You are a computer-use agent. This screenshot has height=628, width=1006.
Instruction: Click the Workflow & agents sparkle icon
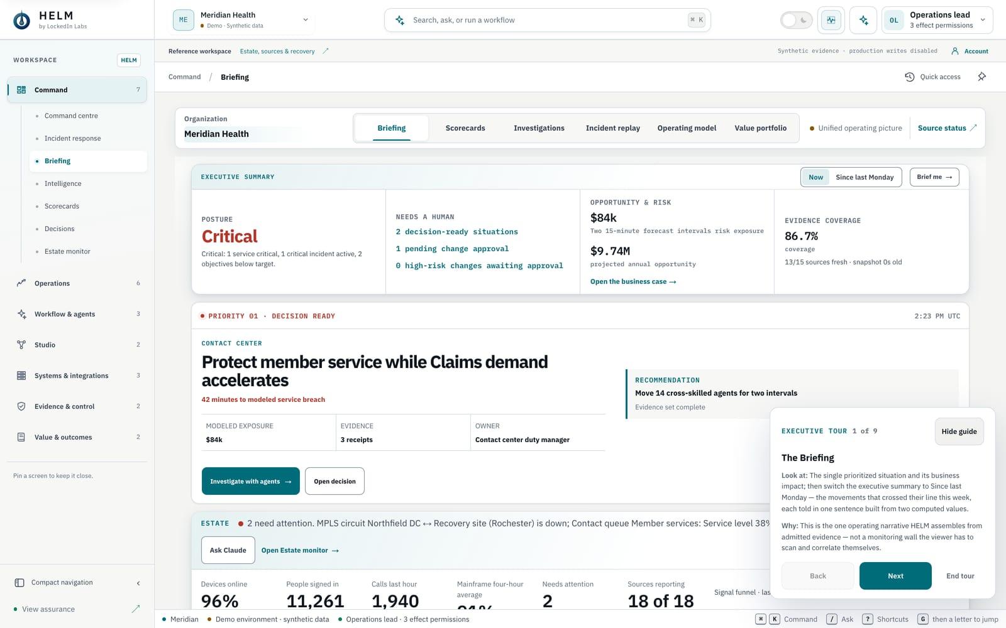click(21, 314)
